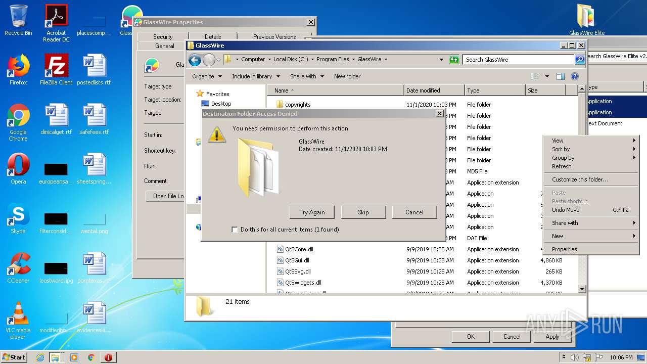Open clinicalget.rtf file icon

pos(56,119)
